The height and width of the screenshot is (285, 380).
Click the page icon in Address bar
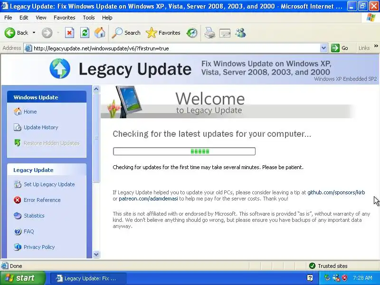(x=28, y=48)
